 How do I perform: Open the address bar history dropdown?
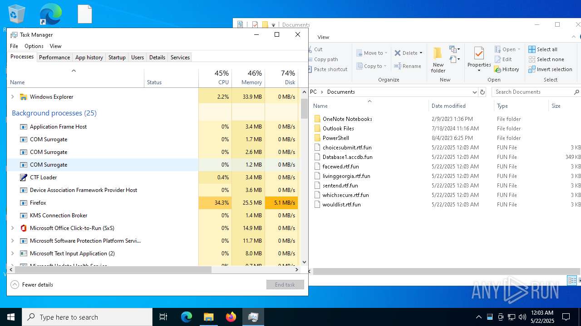click(x=474, y=92)
